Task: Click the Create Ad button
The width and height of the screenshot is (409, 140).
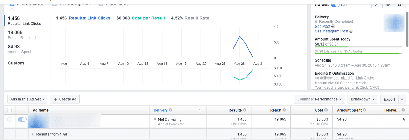Action: pyautogui.click(x=65, y=99)
